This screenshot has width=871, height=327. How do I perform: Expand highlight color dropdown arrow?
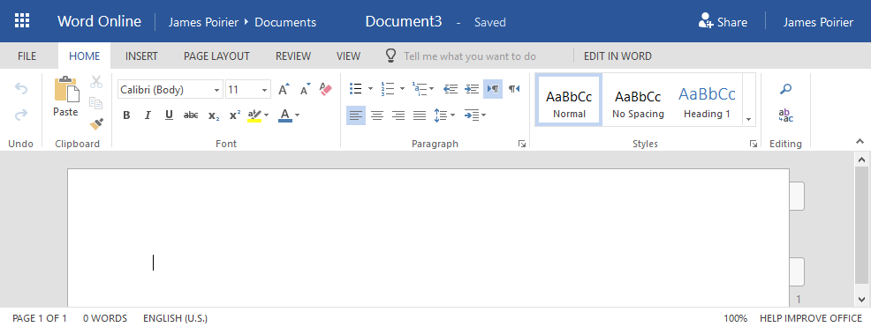tap(266, 115)
